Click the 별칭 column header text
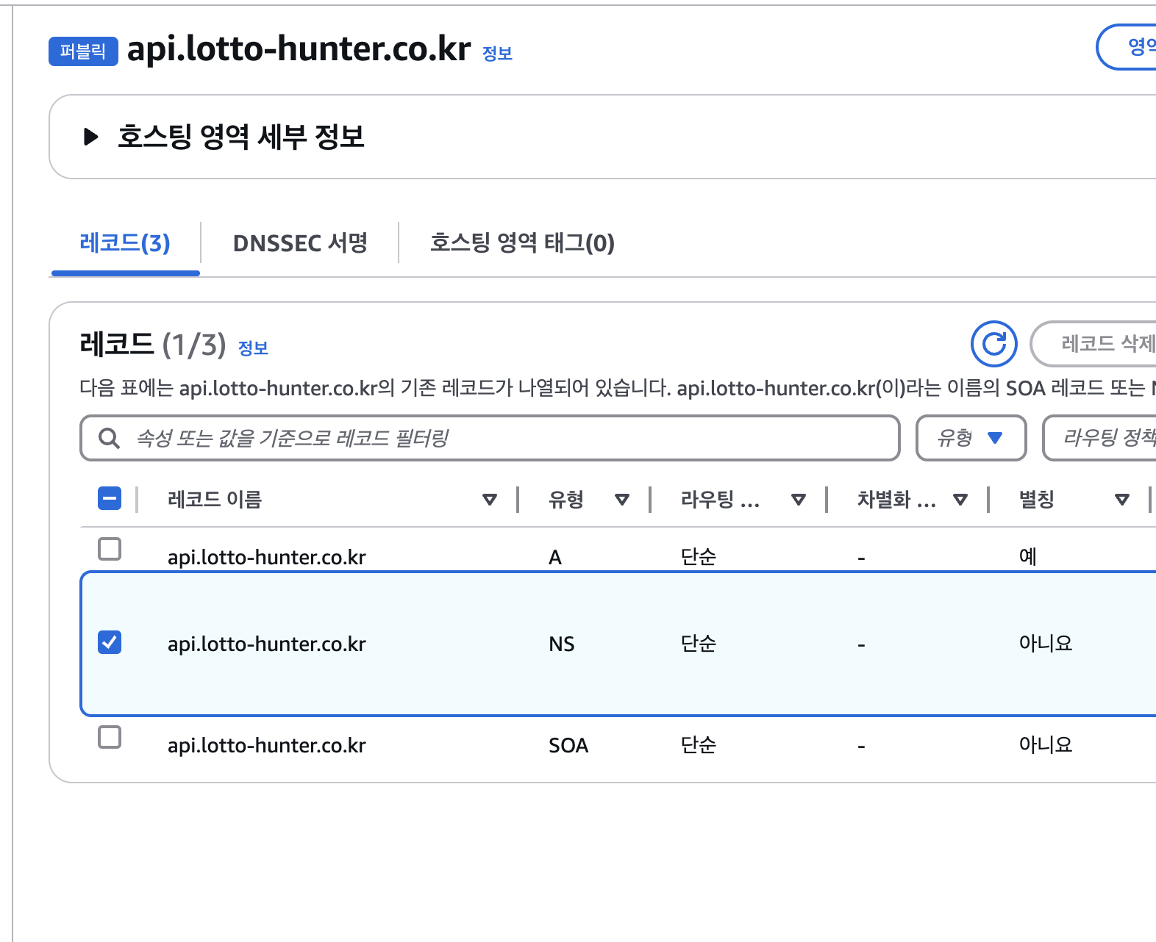The width and height of the screenshot is (1156, 942). coord(1037,500)
